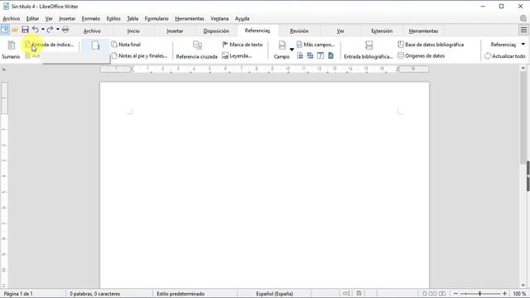Click the word count 0 palabras entry
This screenshot has height=298, width=530.
95,294
